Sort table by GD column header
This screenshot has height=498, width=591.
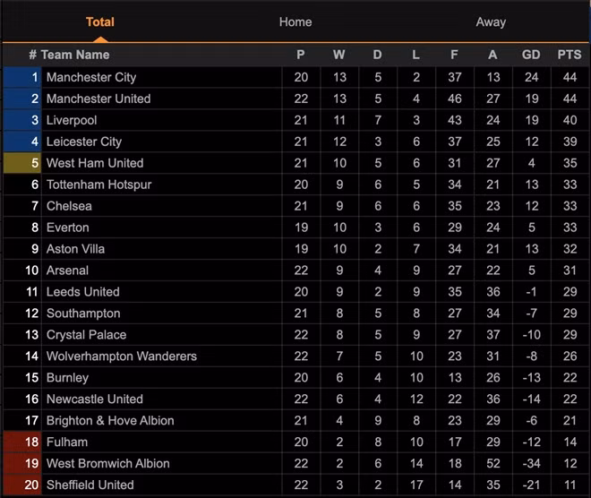click(x=531, y=55)
